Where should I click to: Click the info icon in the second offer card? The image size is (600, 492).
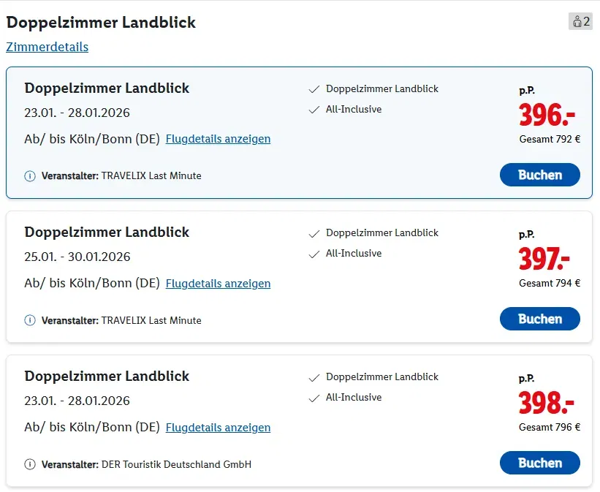[29, 319]
